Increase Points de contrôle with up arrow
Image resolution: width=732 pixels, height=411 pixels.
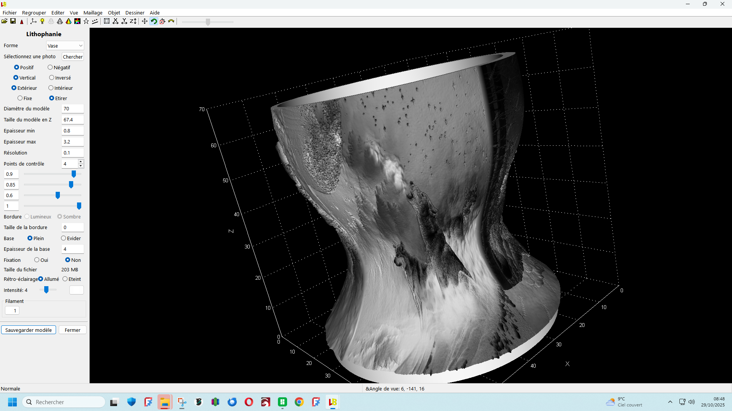[81, 162]
